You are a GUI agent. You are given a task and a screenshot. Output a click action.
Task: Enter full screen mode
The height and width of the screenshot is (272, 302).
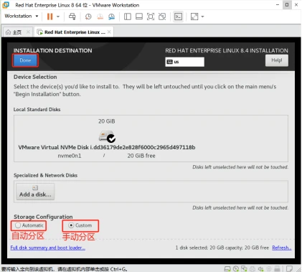151,17
